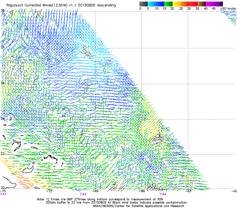Click the '-66' longitude axis label
The height and width of the screenshot is (208, 237).
(x=142, y=191)
